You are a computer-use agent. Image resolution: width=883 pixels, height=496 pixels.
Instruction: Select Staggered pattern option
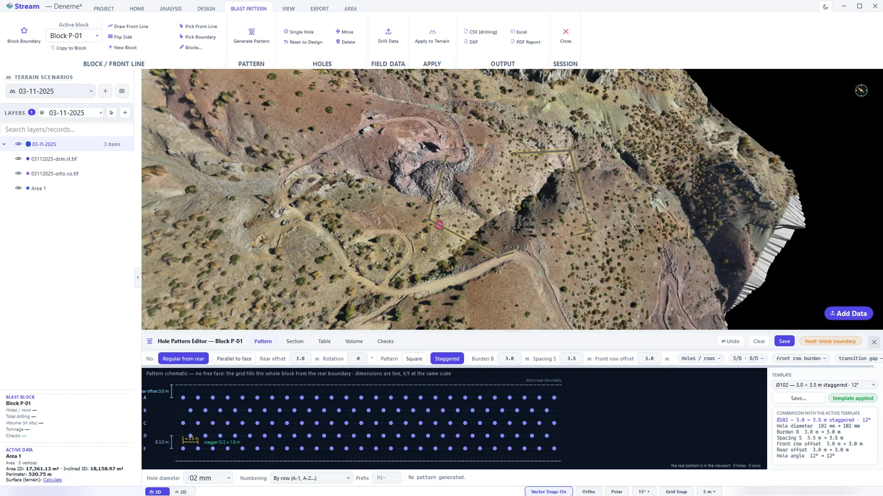[x=447, y=358]
